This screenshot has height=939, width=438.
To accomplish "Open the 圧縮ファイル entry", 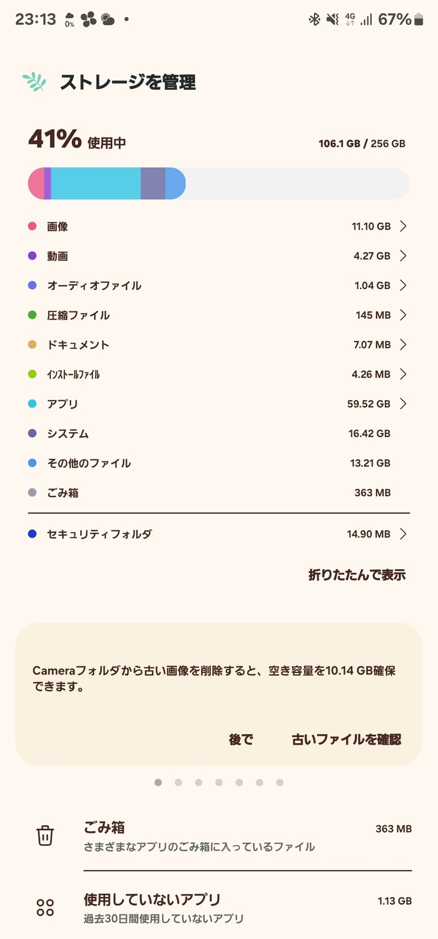I will click(219, 315).
